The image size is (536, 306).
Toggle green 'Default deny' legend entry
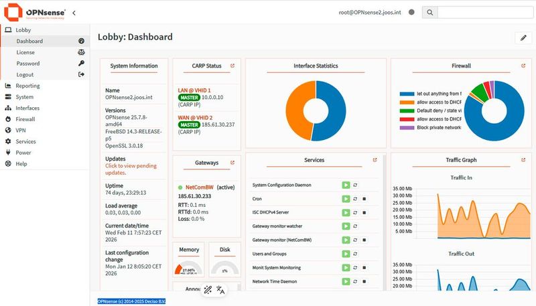[x=430, y=110]
